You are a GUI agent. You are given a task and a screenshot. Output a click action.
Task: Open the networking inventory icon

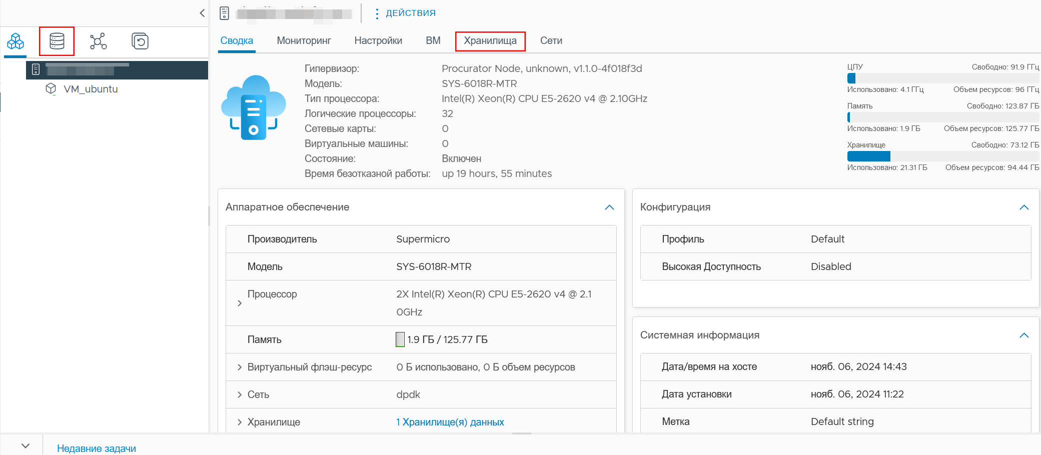[x=99, y=41]
